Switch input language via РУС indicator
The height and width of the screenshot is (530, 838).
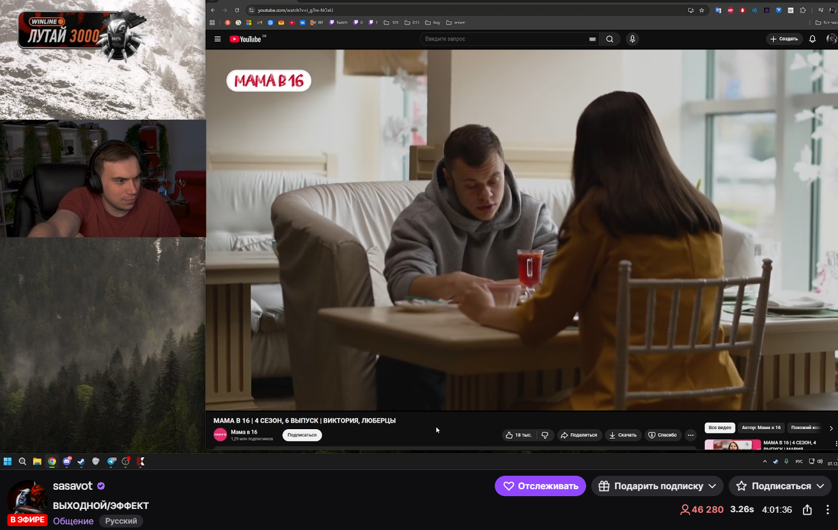[x=799, y=461]
